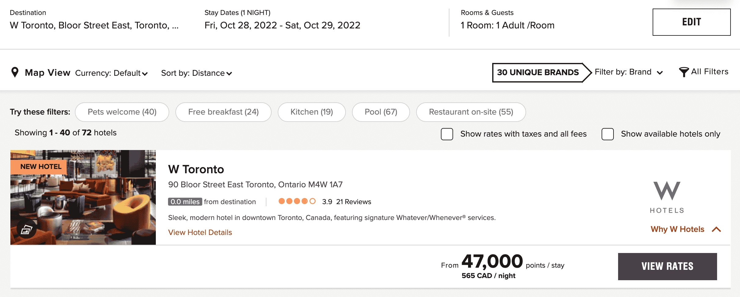The image size is (740, 297).
Task: Check show available hotels only
Action: point(607,134)
